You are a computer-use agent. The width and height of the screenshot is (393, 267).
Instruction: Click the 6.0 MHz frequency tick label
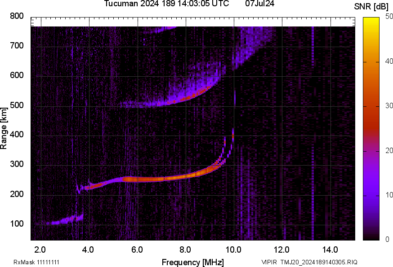click(137, 250)
